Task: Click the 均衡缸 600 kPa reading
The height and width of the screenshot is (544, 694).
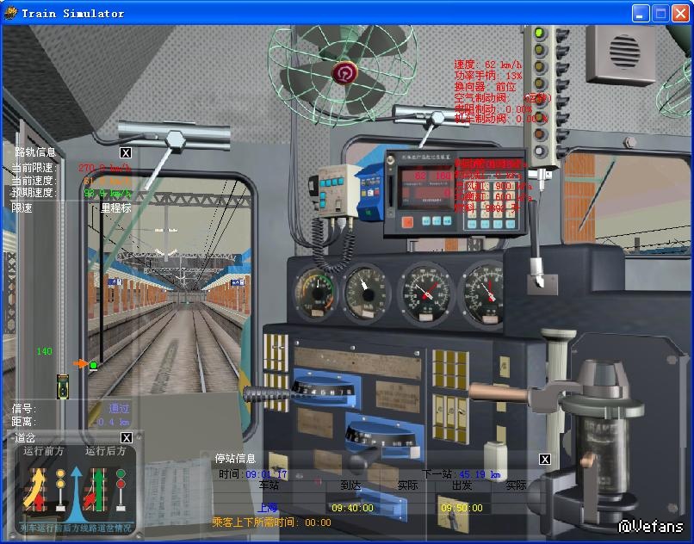Action: [x=493, y=197]
